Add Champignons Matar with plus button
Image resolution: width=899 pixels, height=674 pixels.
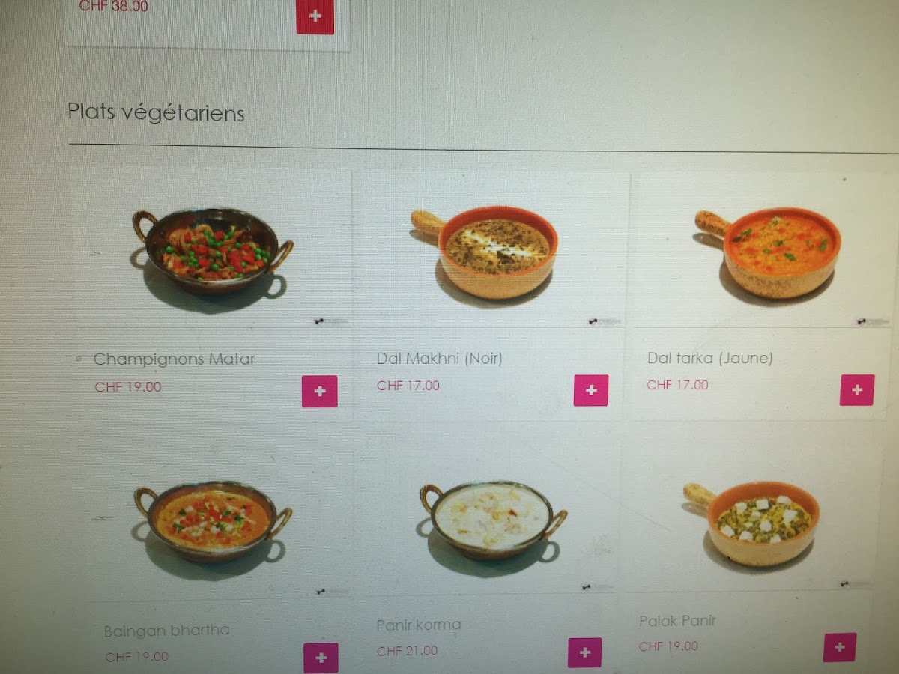pyautogui.click(x=320, y=391)
